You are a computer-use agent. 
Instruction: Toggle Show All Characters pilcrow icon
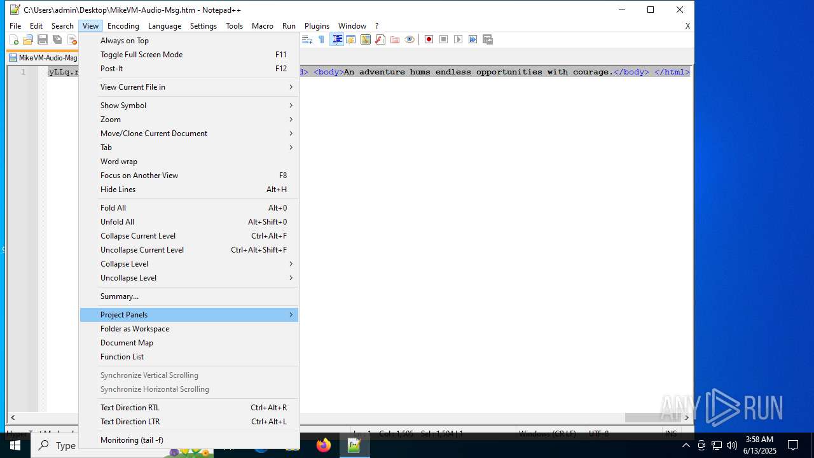tap(321, 39)
